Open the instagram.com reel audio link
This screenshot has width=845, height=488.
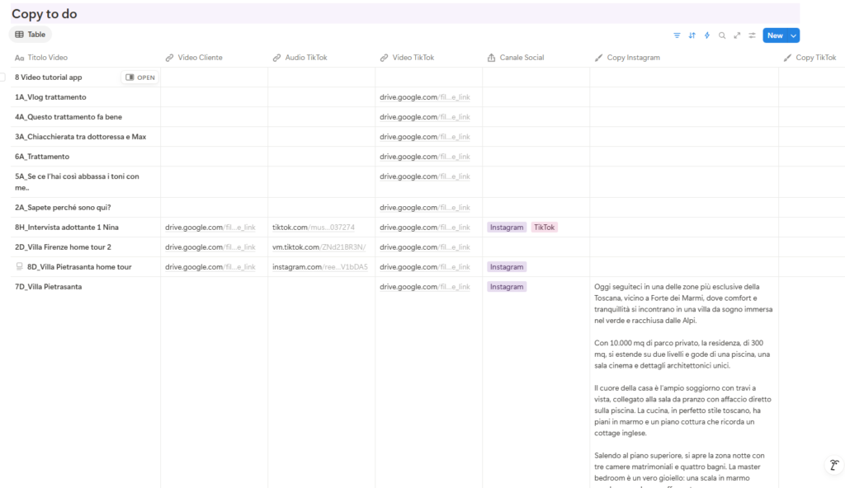click(x=320, y=267)
